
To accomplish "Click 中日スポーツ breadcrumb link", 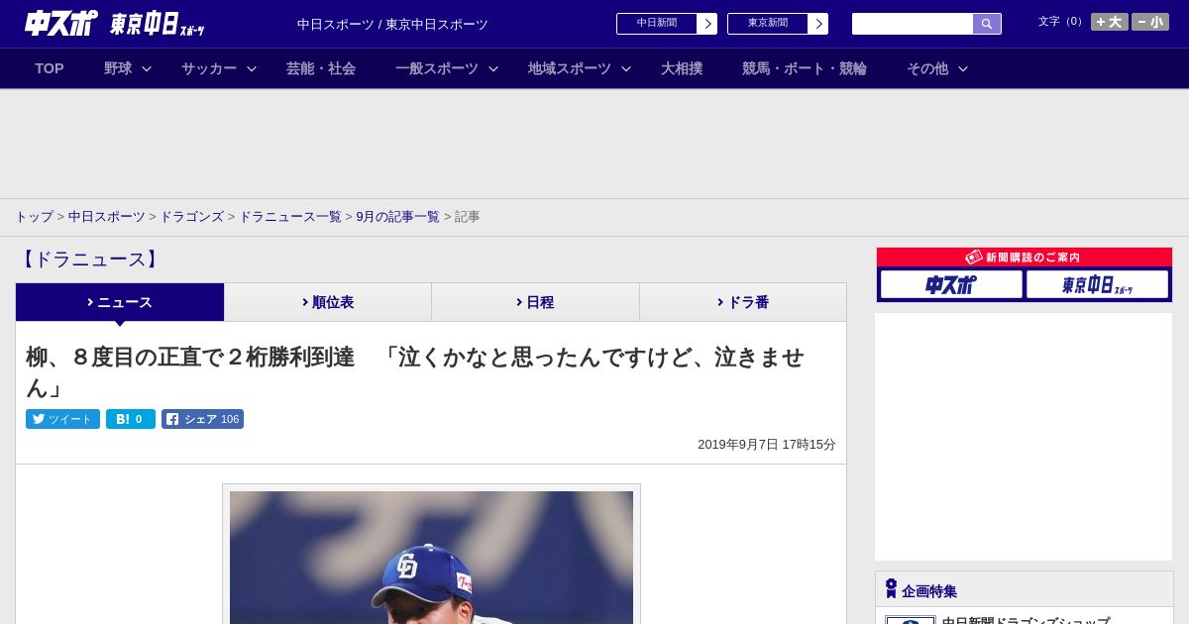I will tap(107, 217).
